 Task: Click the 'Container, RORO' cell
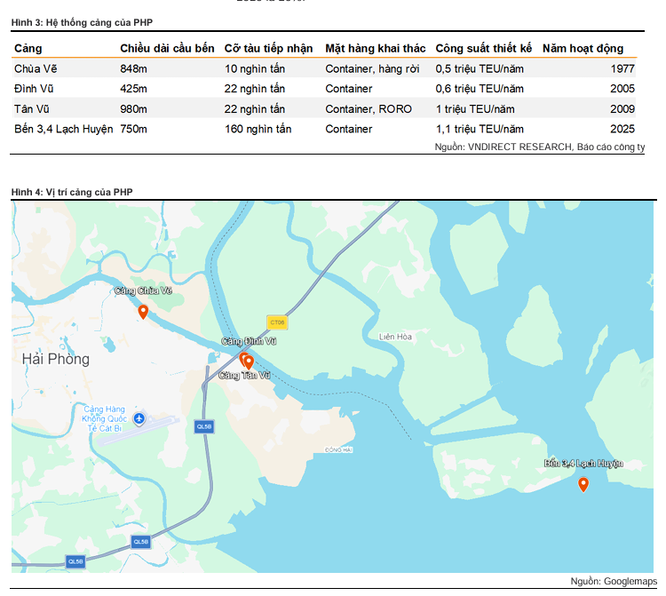tap(369, 109)
